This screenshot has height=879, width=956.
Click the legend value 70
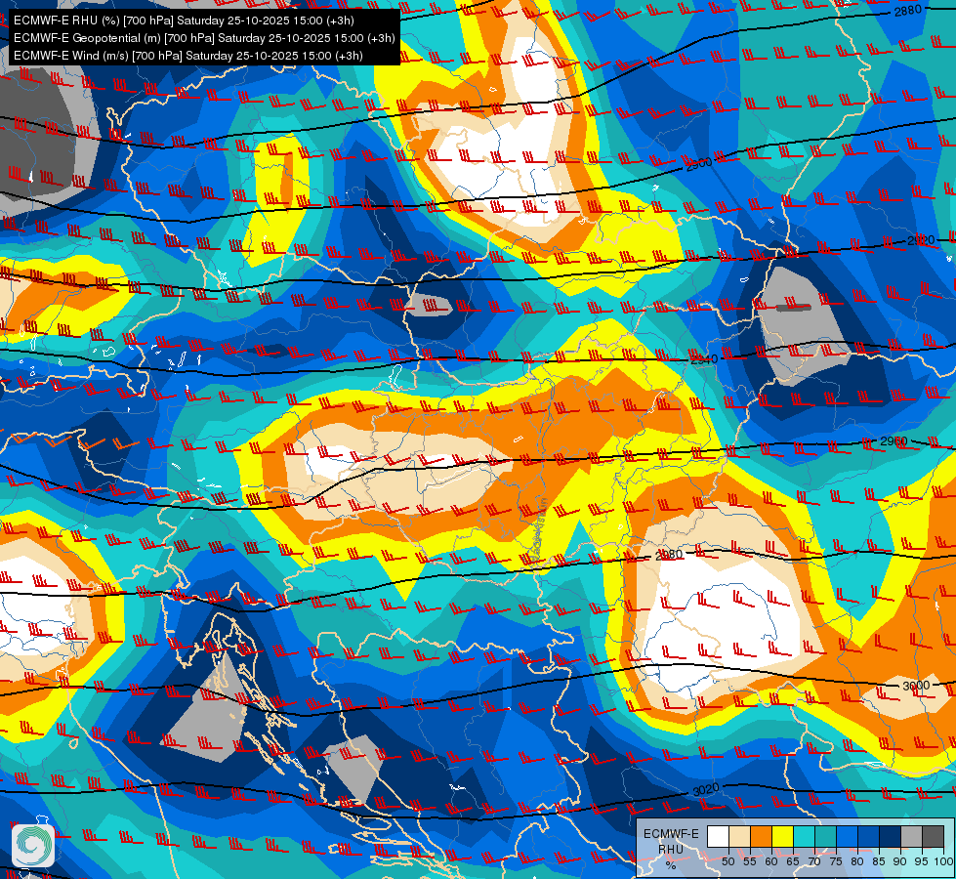(x=814, y=862)
